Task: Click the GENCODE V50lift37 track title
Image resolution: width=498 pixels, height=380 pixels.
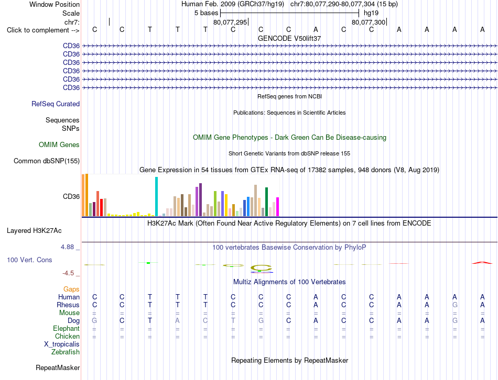Action: click(289, 38)
